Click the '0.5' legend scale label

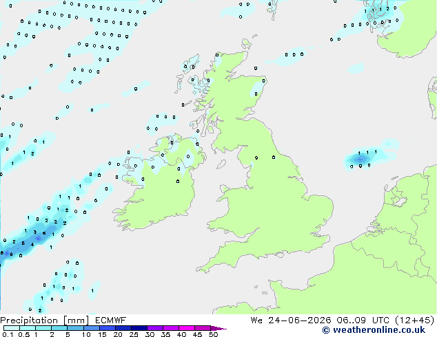click(x=23, y=334)
